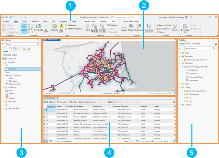The width and height of the screenshot is (219, 158).
Task: Switch Catalog to the Portal tab
Action: tap(188, 44)
